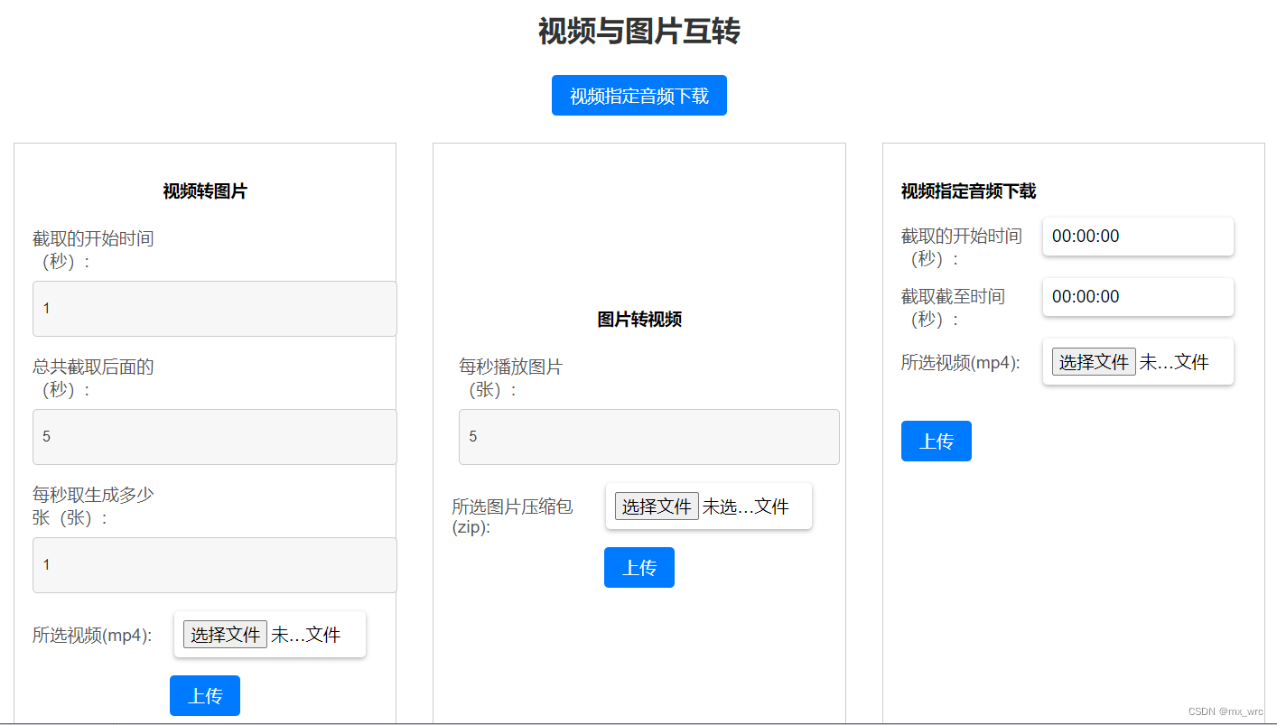Click the start time field showing 00:00:00

click(x=1137, y=236)
